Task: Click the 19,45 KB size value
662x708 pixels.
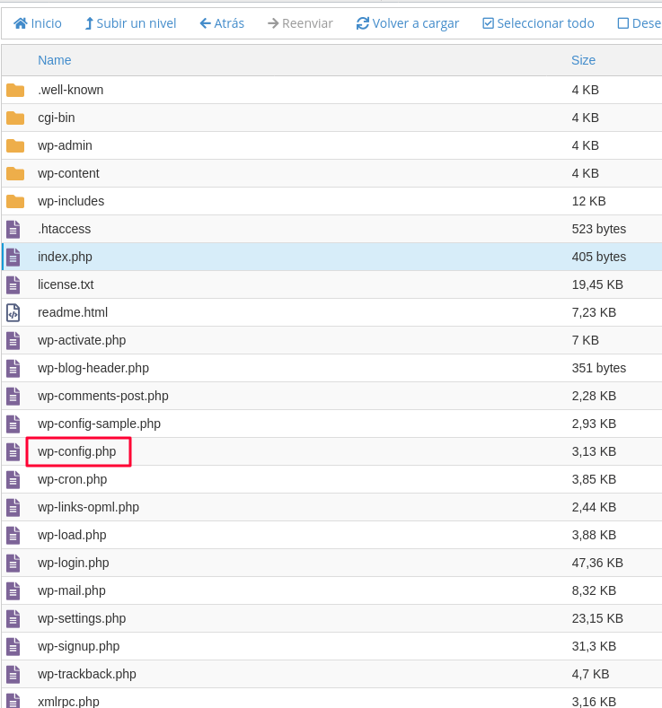Action: coord(597,285)
